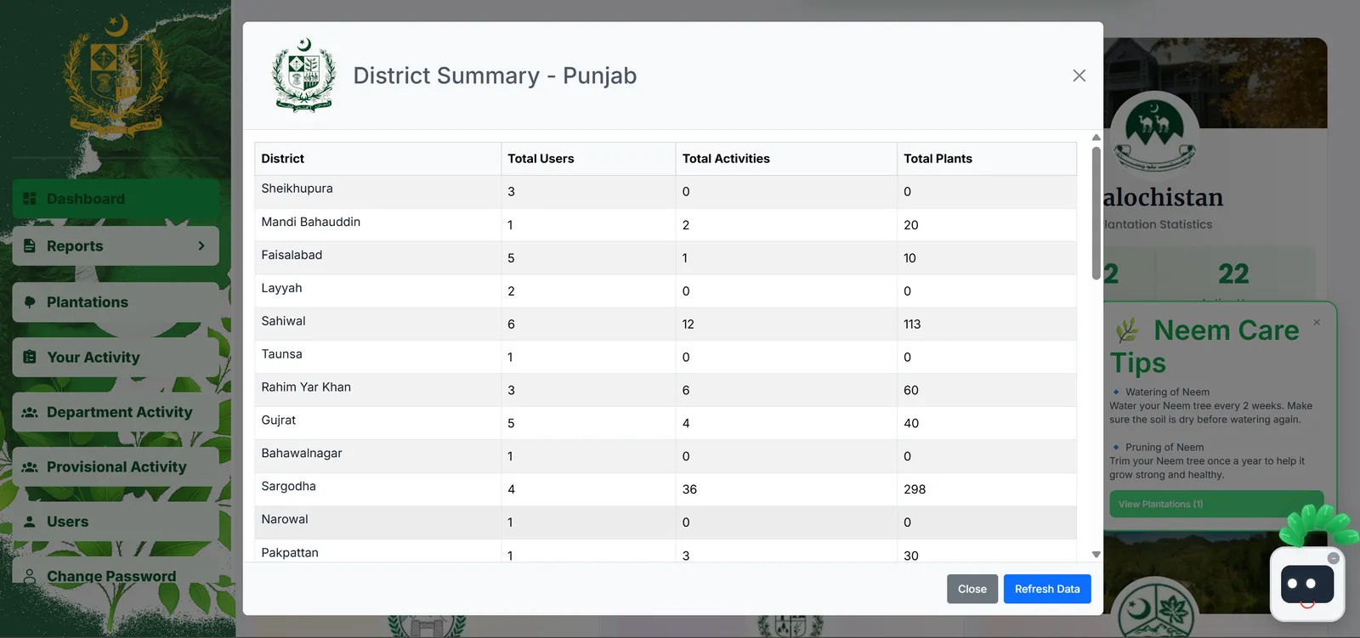The height and width of the screenshot is (638, 1360).
Task: Expand the Reports menu chevron
Action: coord(201,246)
